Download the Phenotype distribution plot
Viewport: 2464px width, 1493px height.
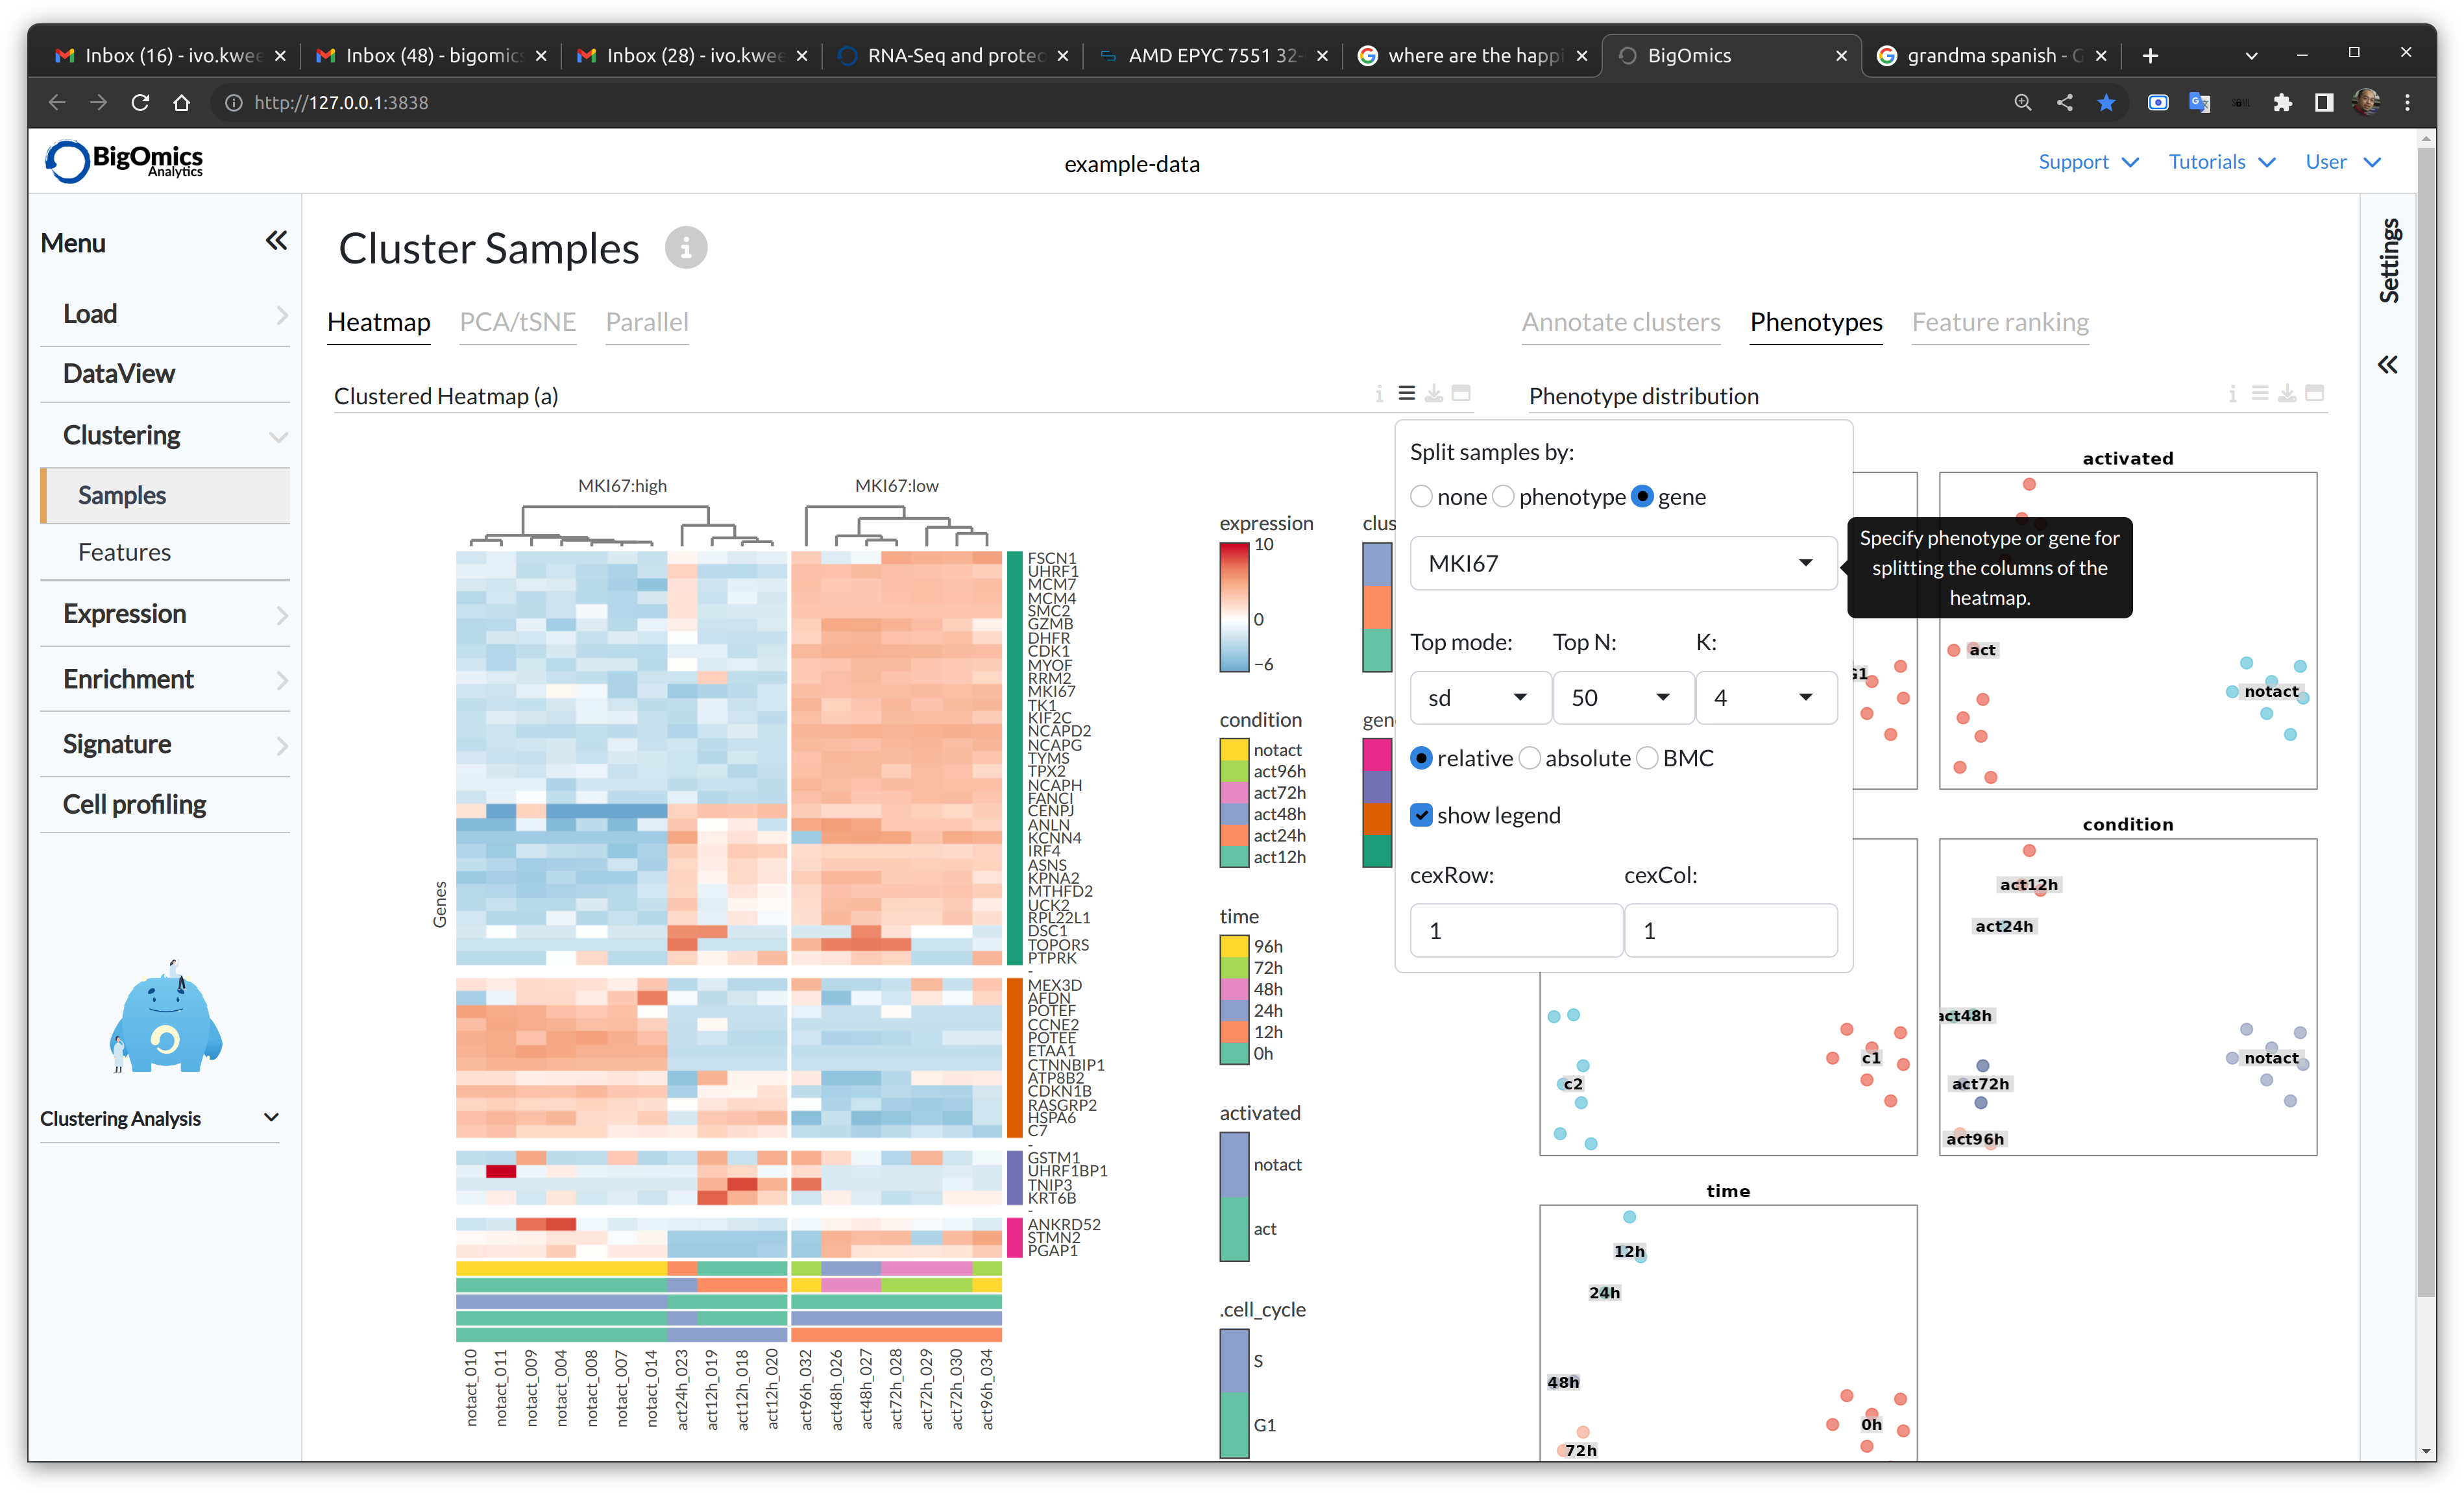pos(2286,393)
